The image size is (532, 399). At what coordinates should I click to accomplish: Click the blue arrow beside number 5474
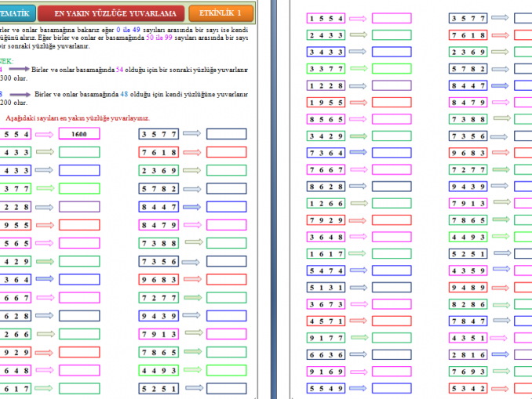pyautogui.click(x=358, y=270)
